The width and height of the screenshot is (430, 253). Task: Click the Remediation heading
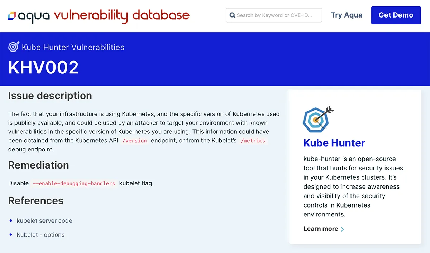click(39, 165)
